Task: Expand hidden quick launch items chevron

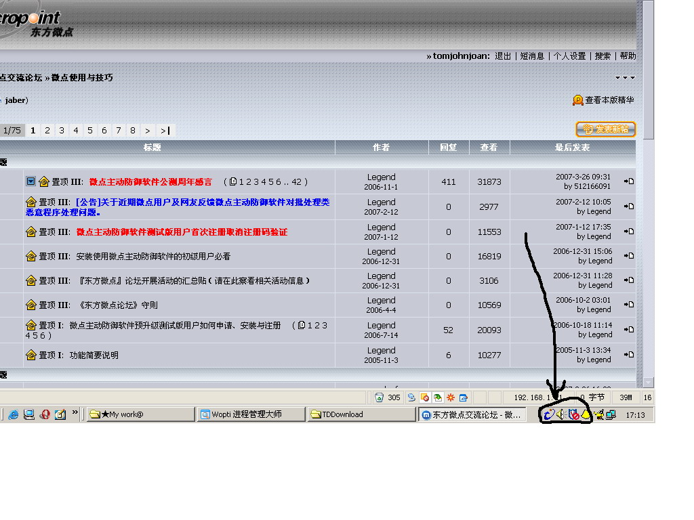Action: pyautogui.click(x=75, y=412)
